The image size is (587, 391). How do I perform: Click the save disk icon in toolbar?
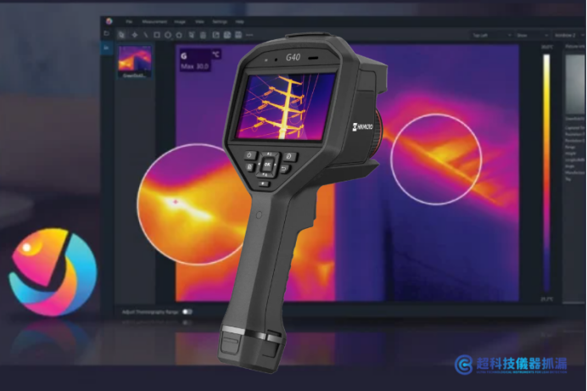238,35
